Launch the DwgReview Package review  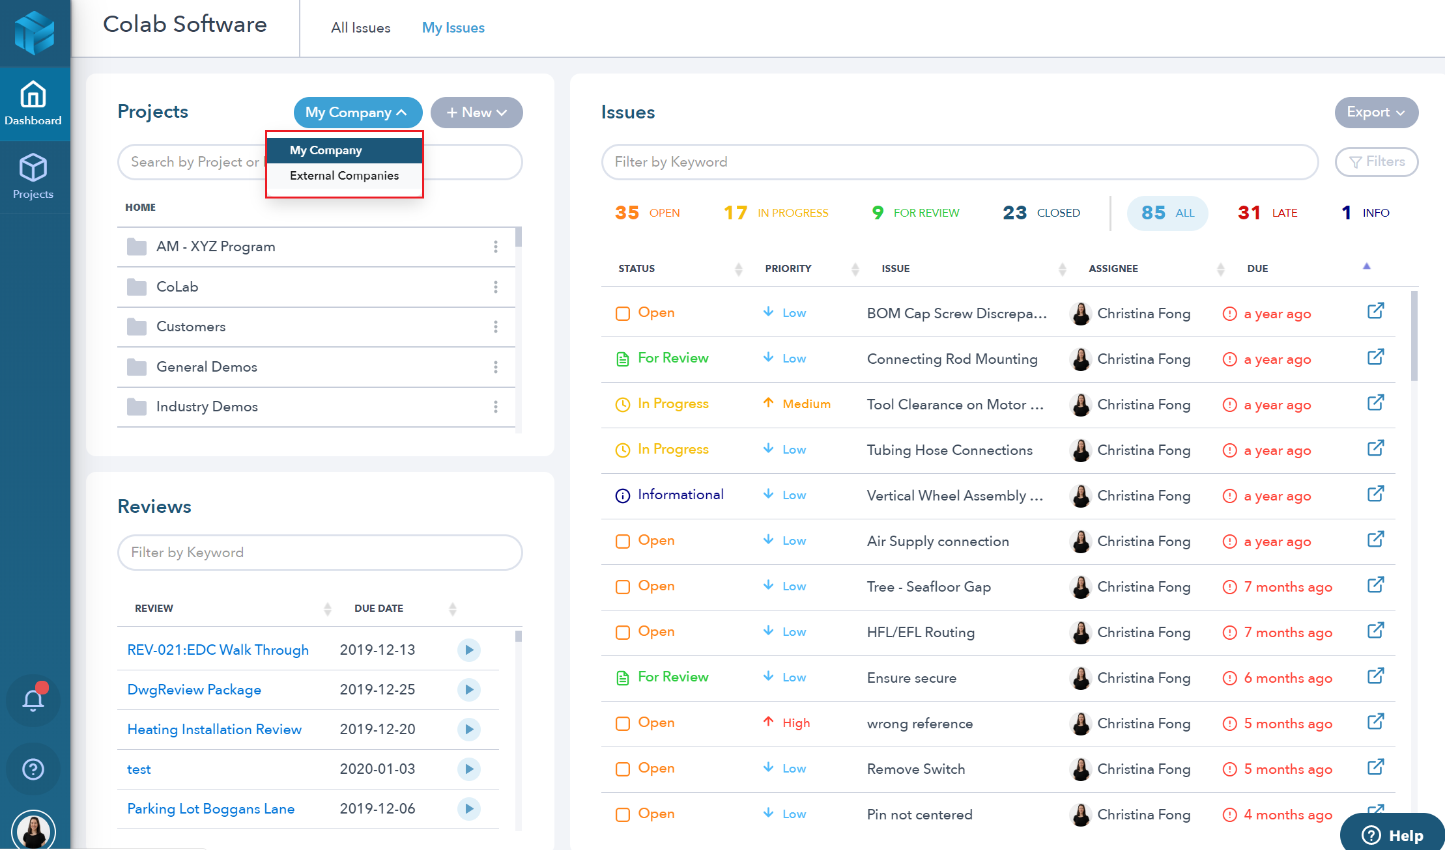[469, 689]
